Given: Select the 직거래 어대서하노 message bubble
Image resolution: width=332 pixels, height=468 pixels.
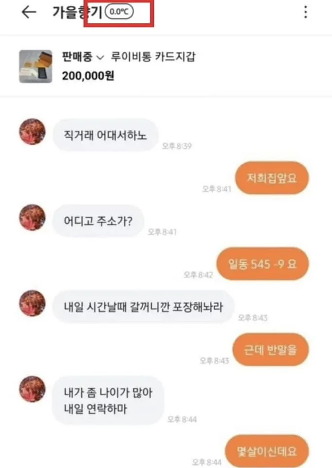Looking at the screenshot, I should click(106, 135).
